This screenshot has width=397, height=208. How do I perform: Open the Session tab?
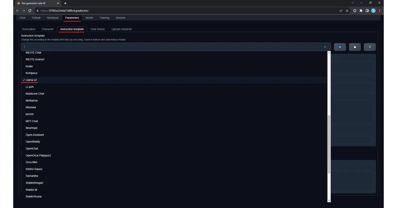click(x=120, y=18)
